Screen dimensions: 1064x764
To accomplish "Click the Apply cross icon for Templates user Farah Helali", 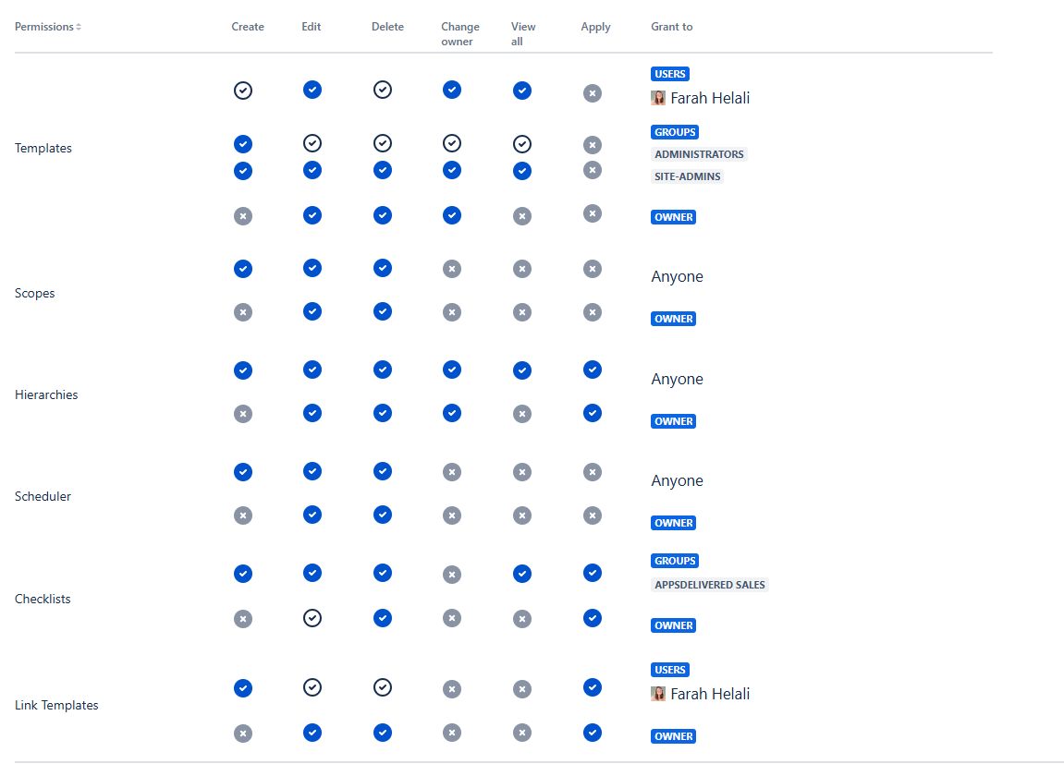I will pyautogui.click(x=593, y=93).
